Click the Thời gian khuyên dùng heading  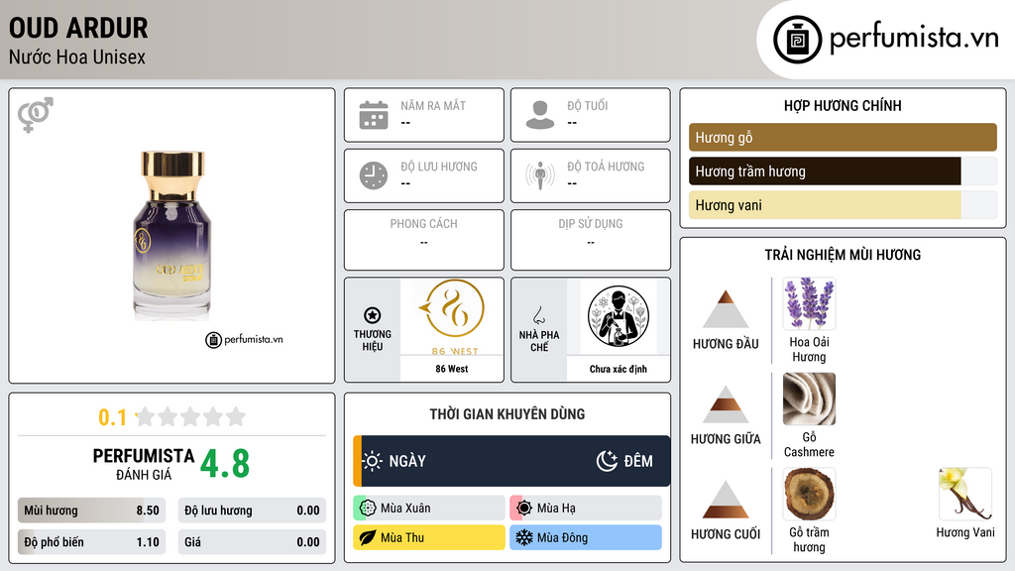pyautogui.click(x=507, y=414)
